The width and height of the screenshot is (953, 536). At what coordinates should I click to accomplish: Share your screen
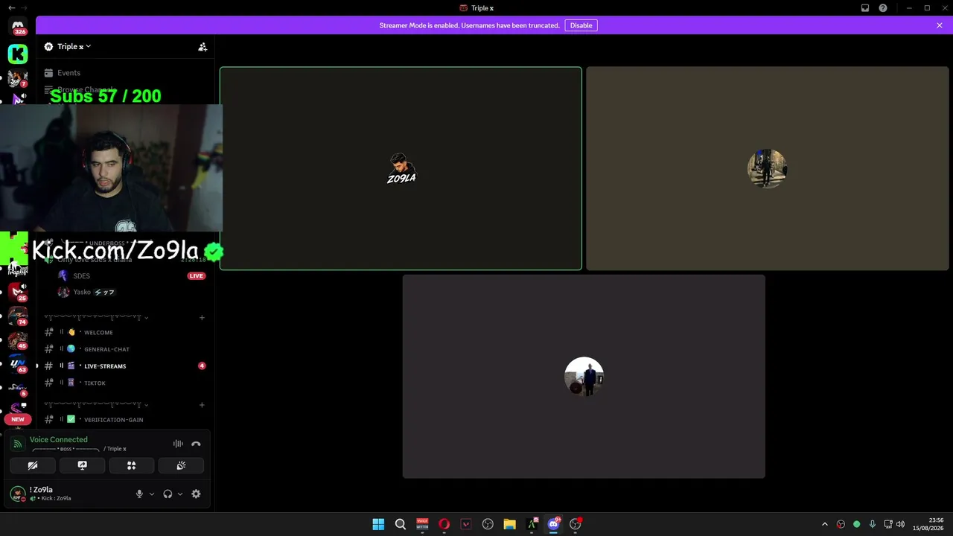coord(82,466)
